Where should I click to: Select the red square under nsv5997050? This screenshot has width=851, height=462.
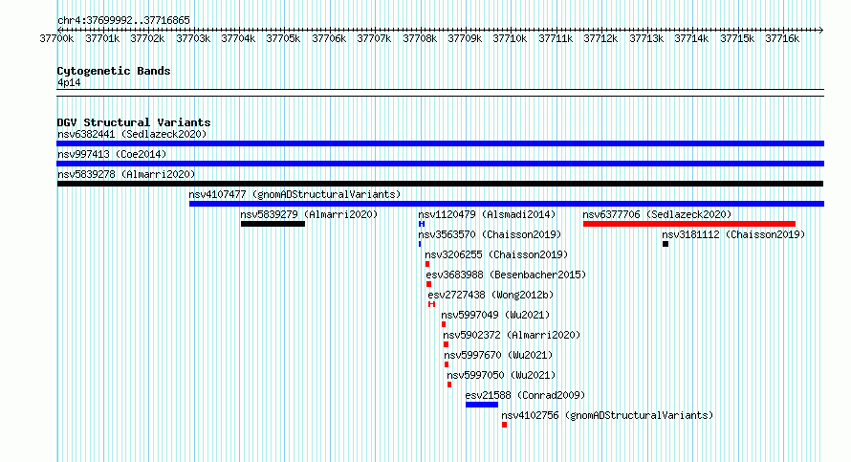pos(449,385)
